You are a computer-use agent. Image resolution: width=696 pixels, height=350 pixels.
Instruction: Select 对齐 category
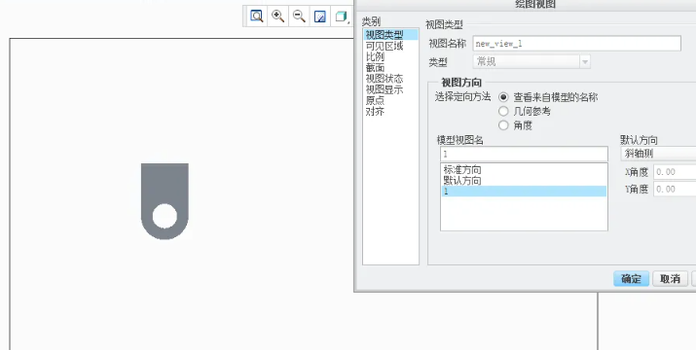click(375, 112)
